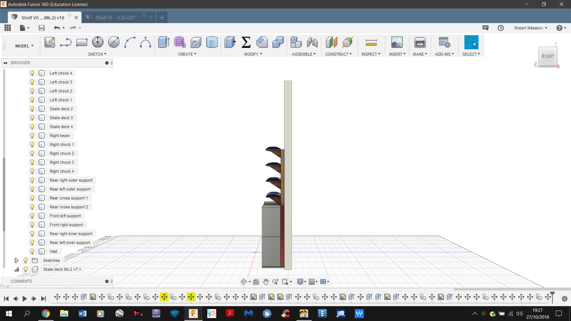Select the Line sketch tool
571x321 pixels.
(66, 42)
